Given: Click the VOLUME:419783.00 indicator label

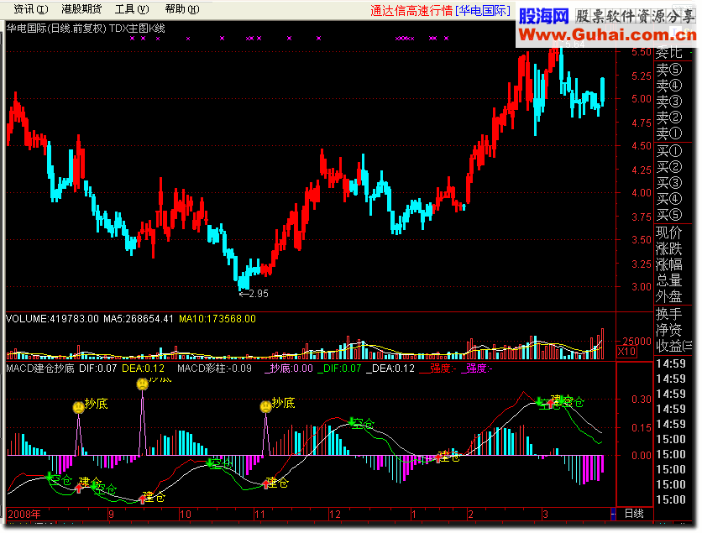Looking at the screenshot, I should tap(52, 319).
